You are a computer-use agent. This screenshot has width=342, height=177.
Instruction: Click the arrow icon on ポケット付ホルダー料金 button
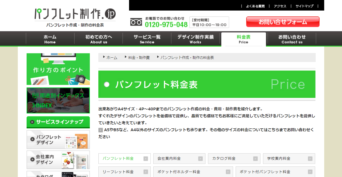pyautogui.click(x=228, y=172)
